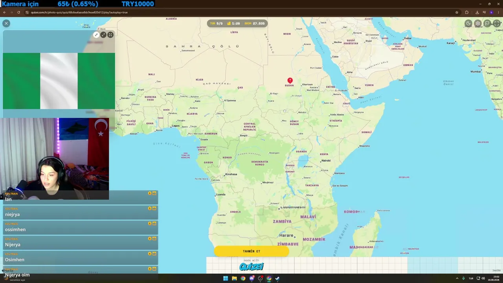Image resolution: width=503 pixels, height=283 pixels.
Task: Open quiz settings gear icon
Action: click(x=478, y=24)
